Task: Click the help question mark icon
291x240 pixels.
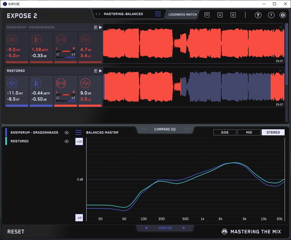Action: [x=271, y=15]
